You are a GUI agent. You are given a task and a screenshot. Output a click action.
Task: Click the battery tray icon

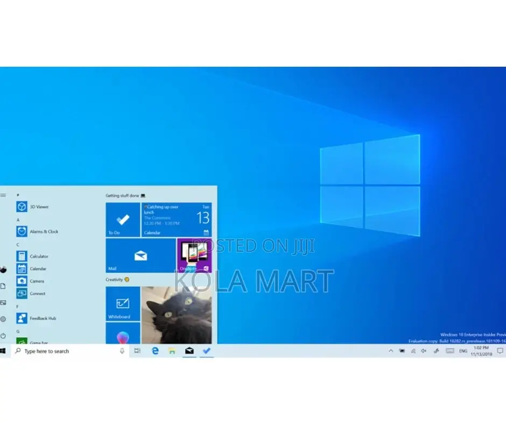402,351
